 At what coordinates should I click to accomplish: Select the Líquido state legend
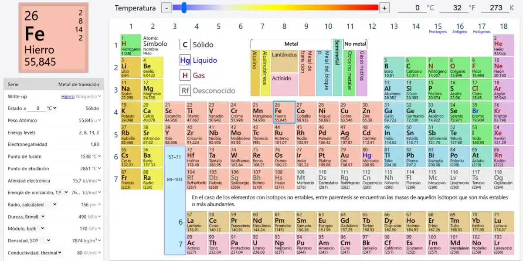click(x=198, y=60)
